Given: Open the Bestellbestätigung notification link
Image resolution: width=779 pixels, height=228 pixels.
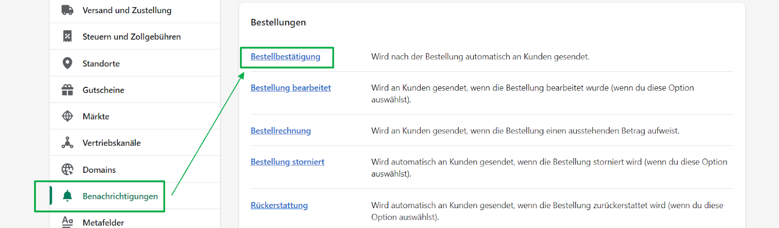Looking at the screenshot, I should (285, 57).
